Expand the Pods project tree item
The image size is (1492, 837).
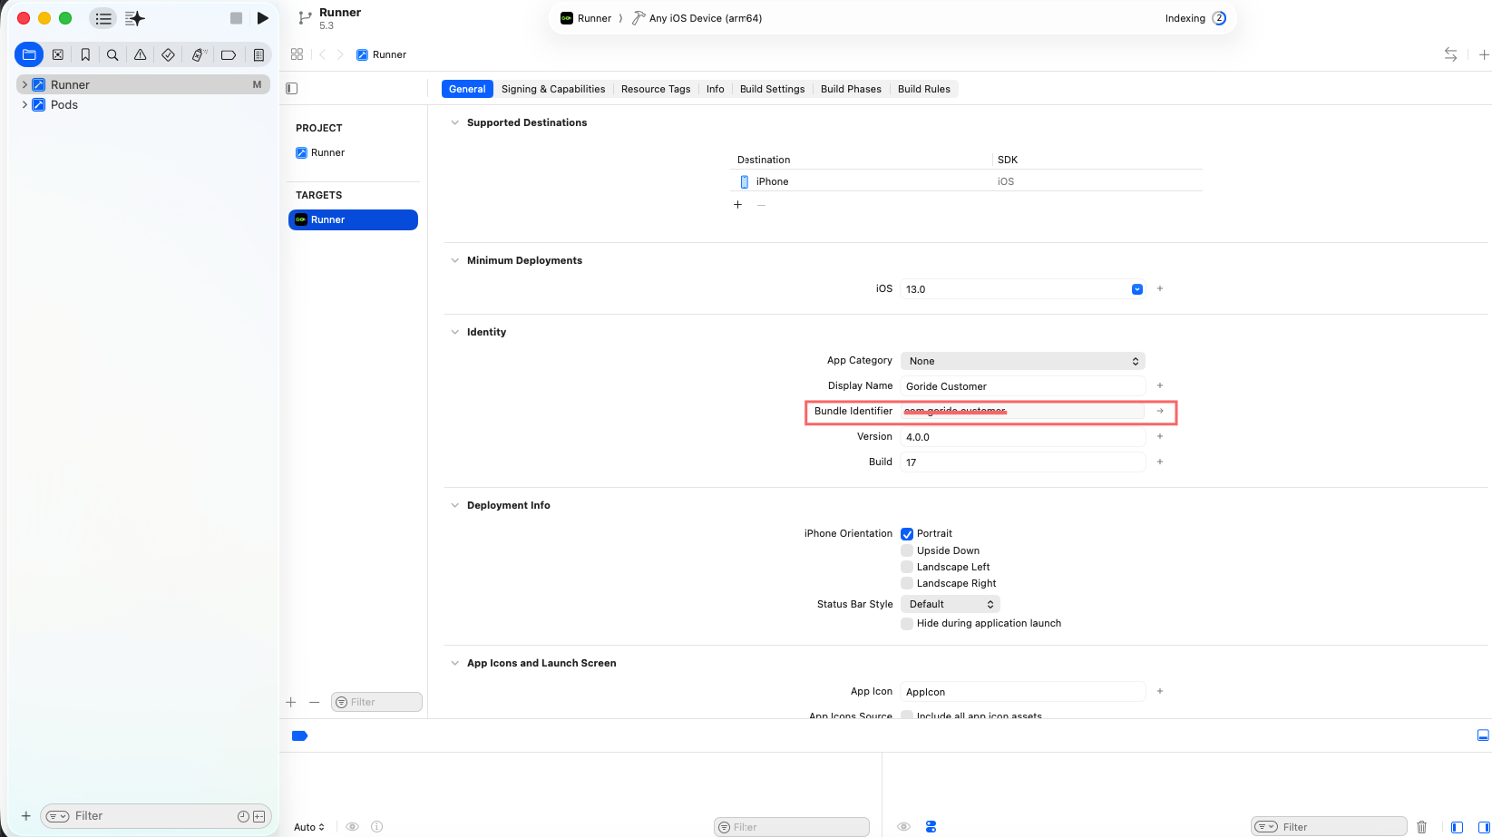(x=24, y=105)
